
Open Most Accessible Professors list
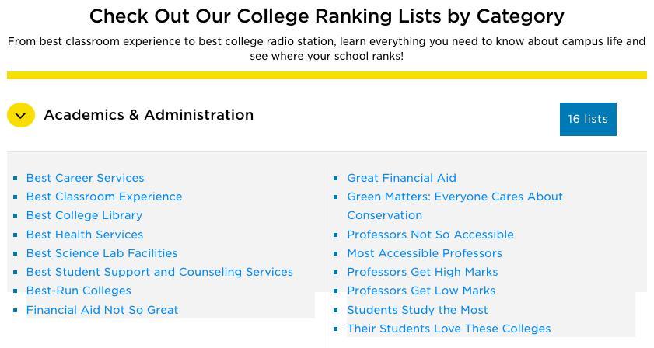pos(425,253)
